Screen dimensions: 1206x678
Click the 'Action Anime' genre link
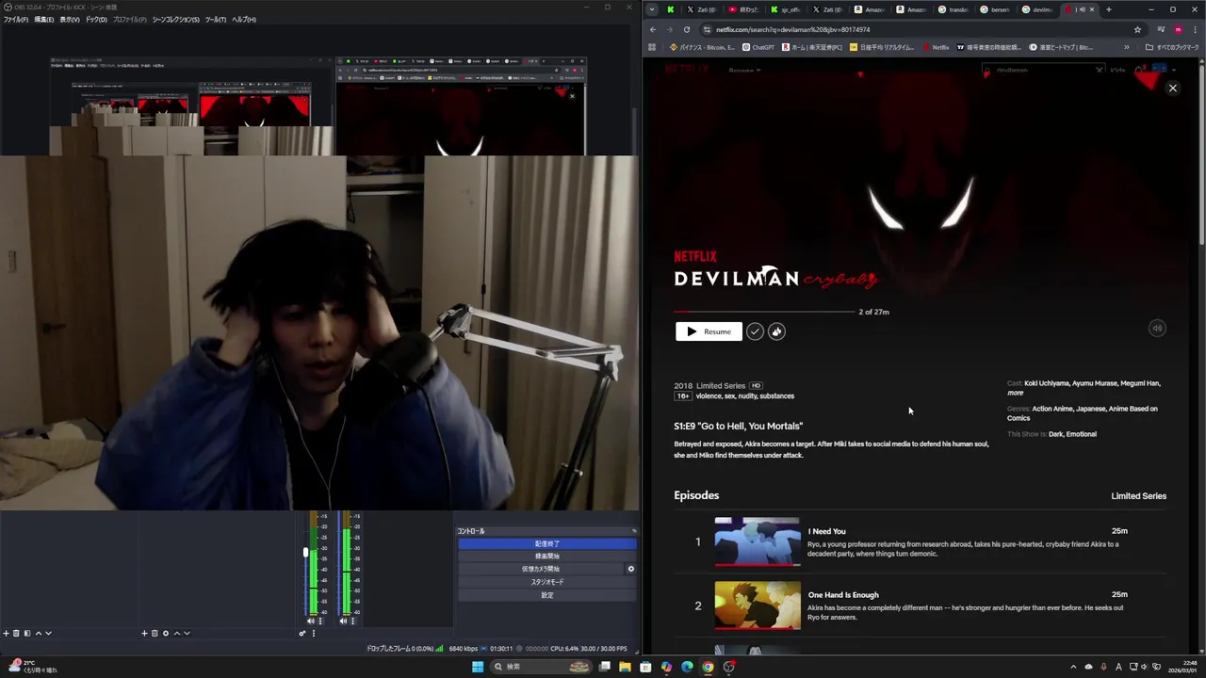coord(1051,409)
